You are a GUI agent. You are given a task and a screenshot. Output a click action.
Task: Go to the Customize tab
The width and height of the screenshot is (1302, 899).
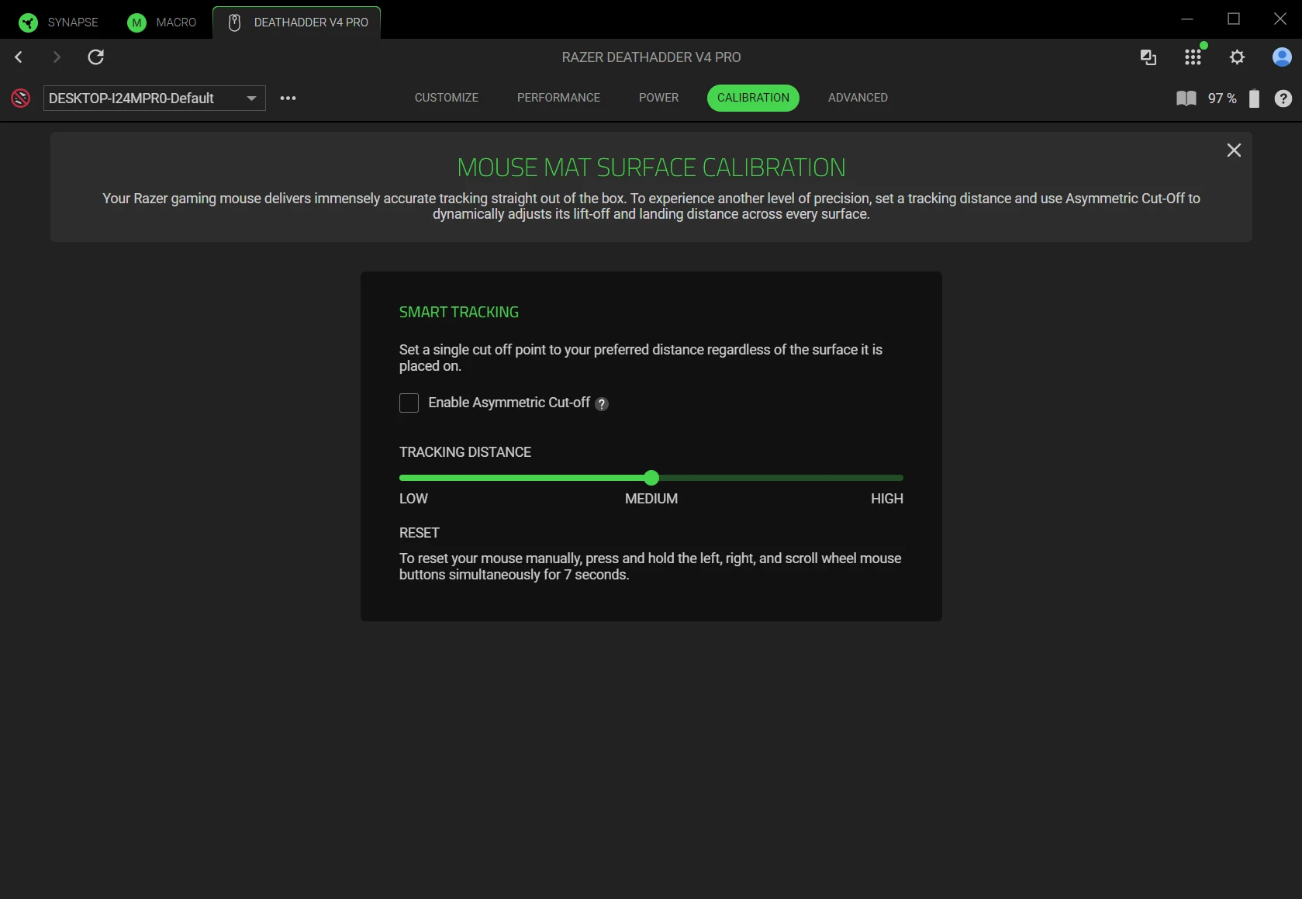point(446,98)
